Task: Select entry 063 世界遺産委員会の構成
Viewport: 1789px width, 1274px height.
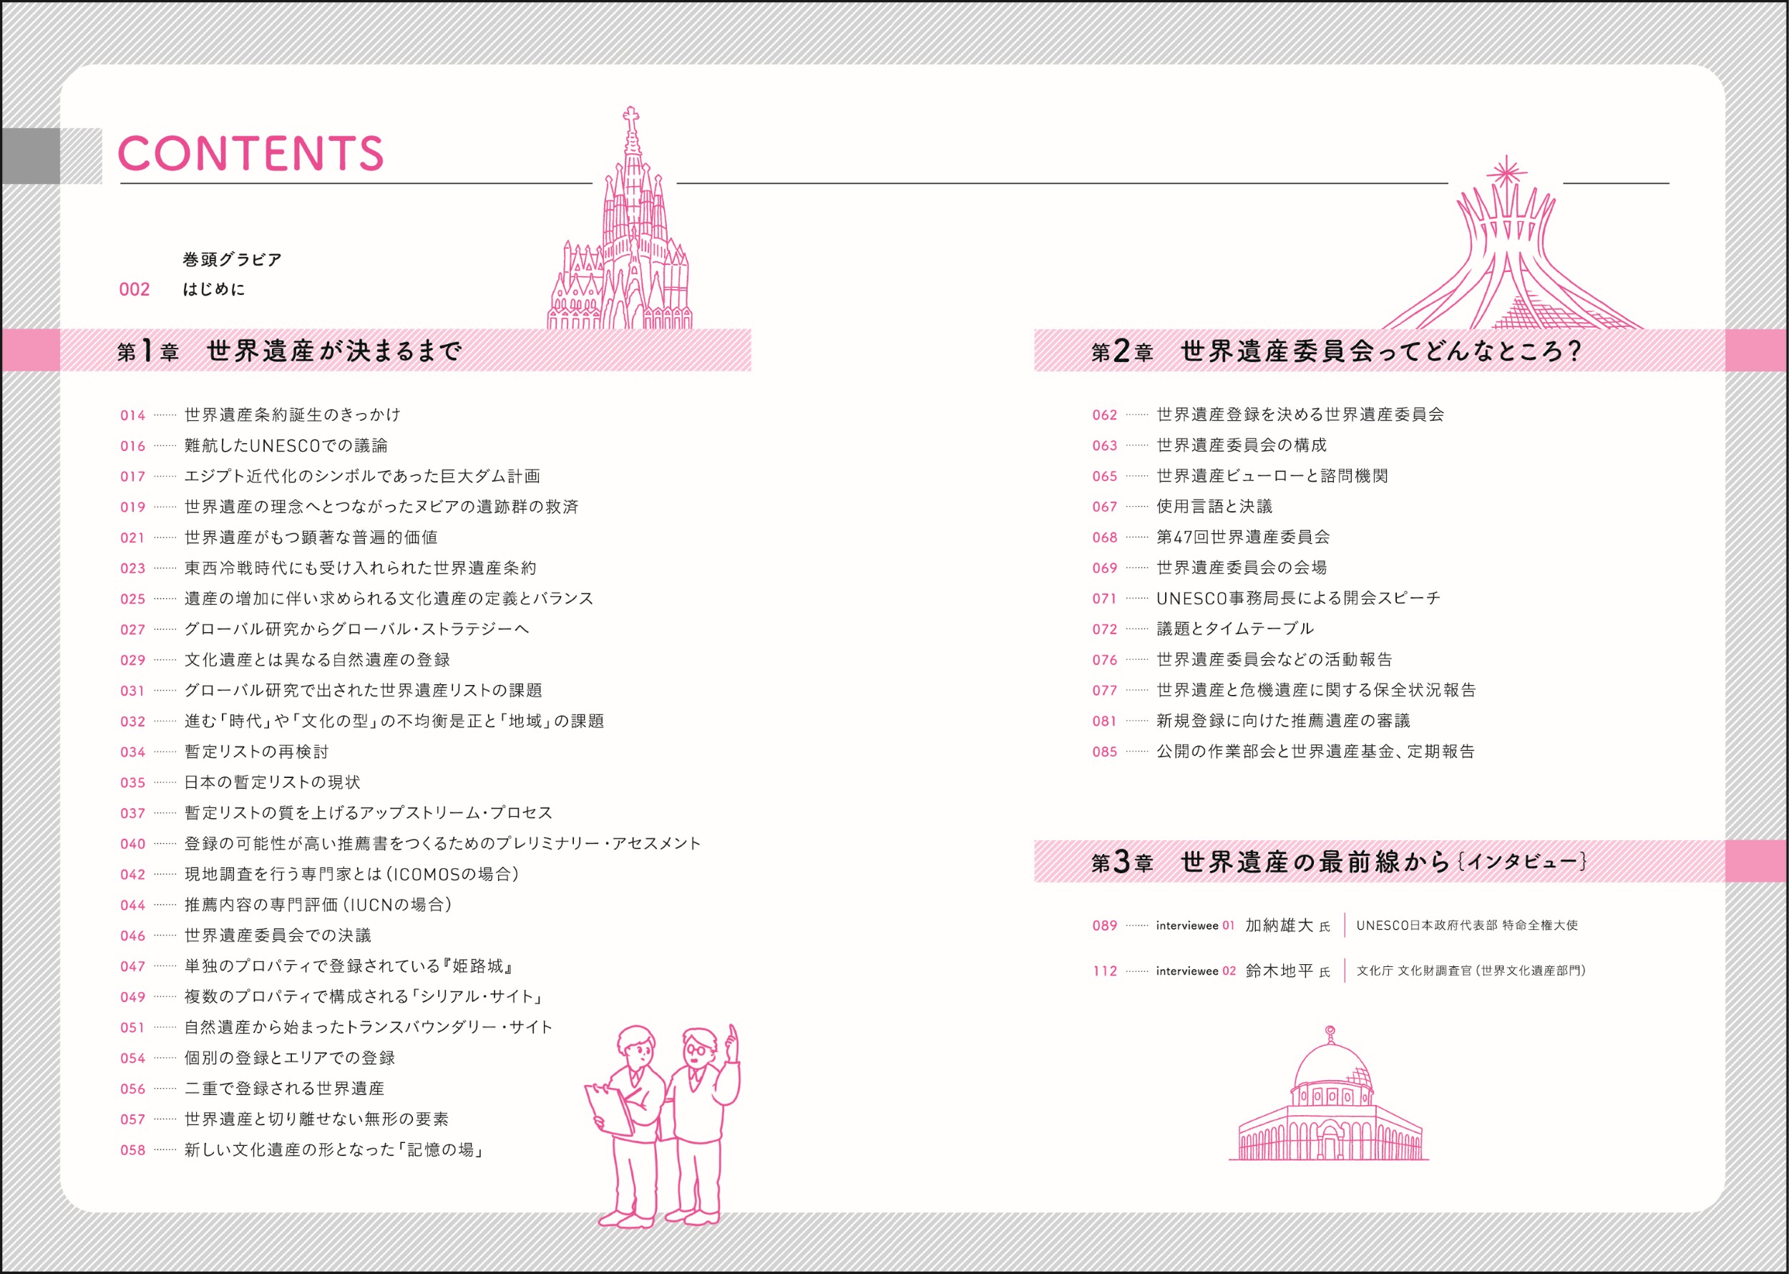Action: click(x=1209, y=444)
